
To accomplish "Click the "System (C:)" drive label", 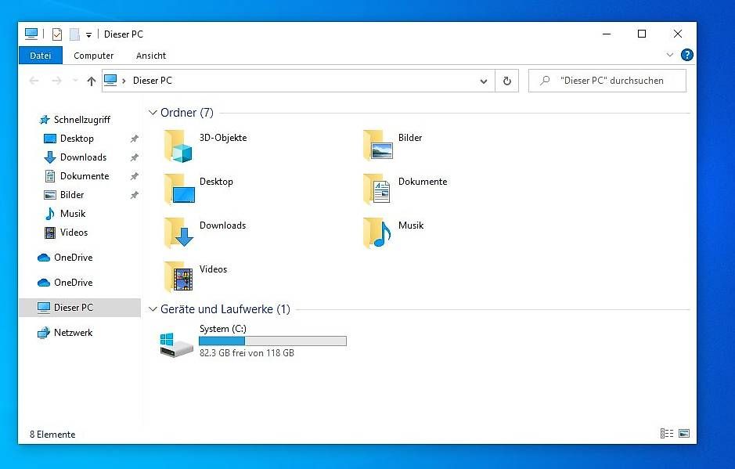I will point(222,328).
